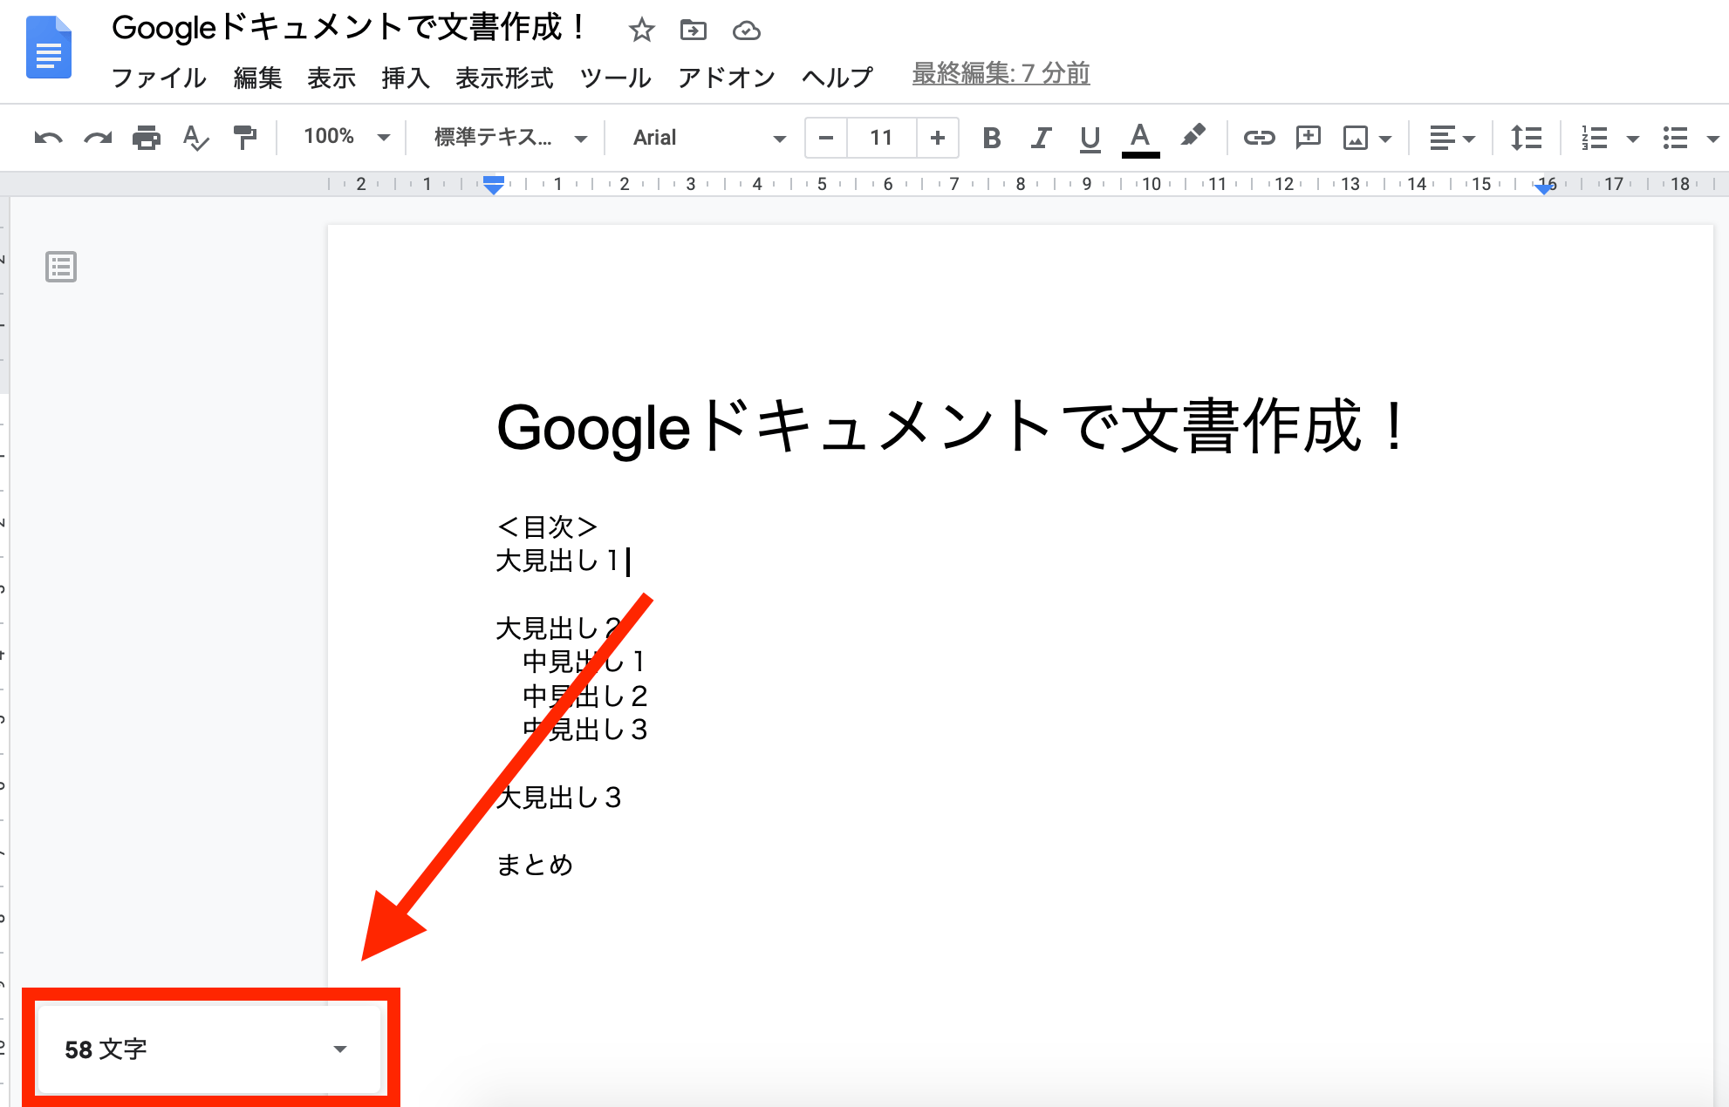Toggle underline formatting

(1090, 138)
